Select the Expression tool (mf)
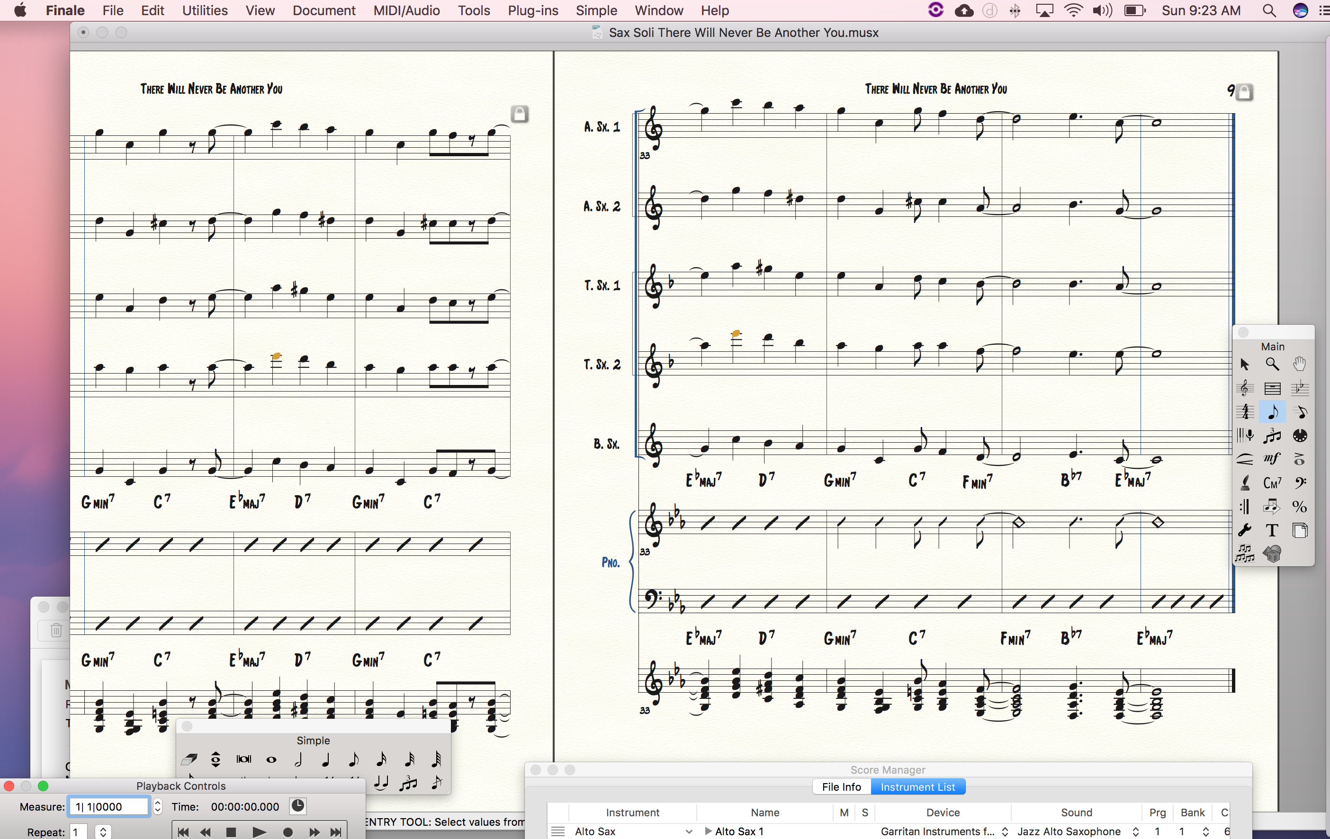 (1272, 459)
